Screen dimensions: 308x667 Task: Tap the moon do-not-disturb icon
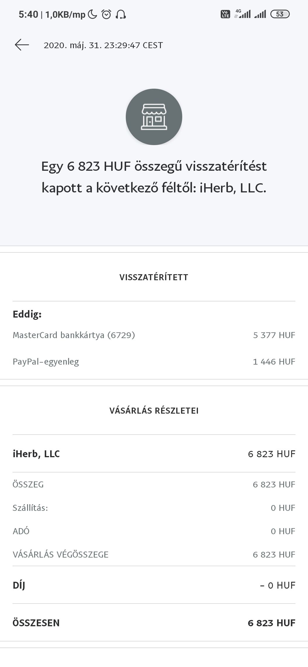[x=92, y=14]
